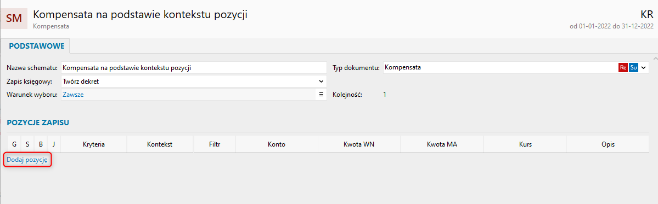This screenshot has width=658, height=204.
Task: Expand the Typ dokumentu dropdown arrow
Action: 644,67
